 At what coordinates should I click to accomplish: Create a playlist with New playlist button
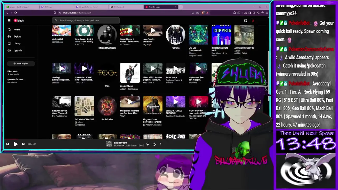tap(21, 64)
